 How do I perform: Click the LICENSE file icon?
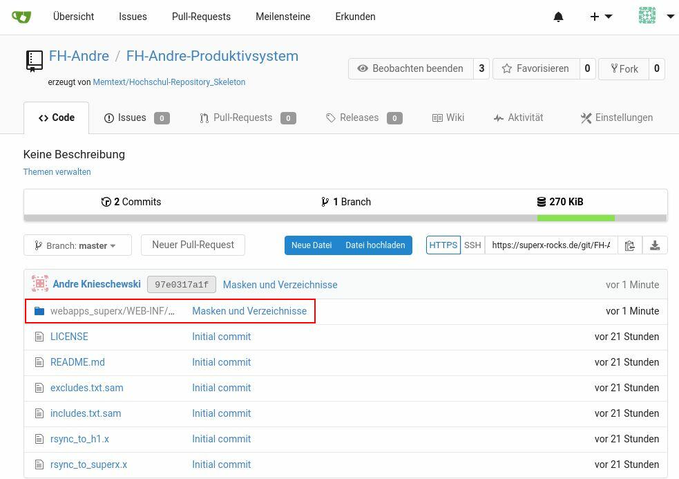[x=39, y=337]
